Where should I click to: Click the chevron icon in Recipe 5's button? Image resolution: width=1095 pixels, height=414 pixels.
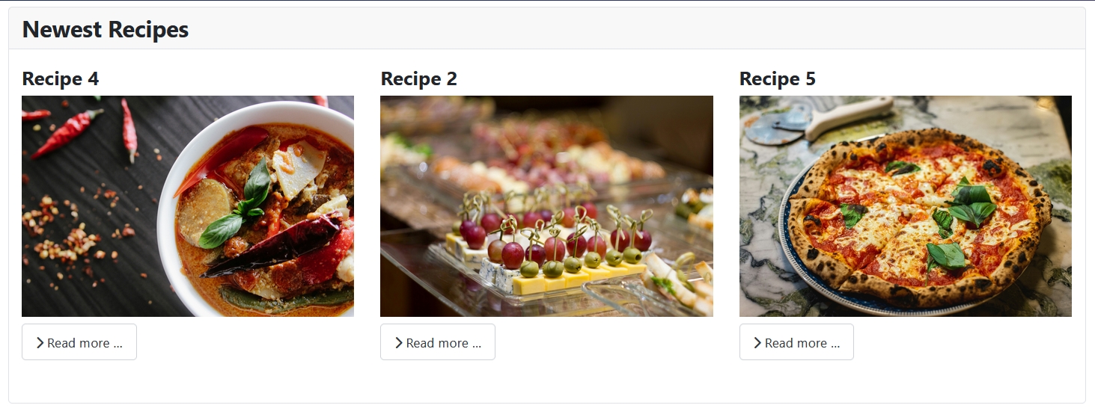coord(757,343)
